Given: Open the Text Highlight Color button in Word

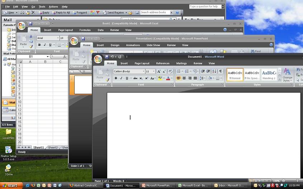Looking at the screenshot, I should coord(160,78).
